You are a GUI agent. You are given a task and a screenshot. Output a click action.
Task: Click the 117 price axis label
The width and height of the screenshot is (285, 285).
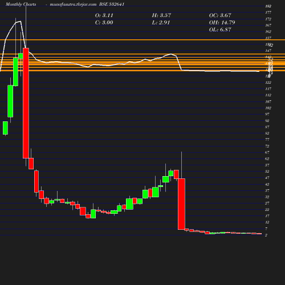point(268,89)
